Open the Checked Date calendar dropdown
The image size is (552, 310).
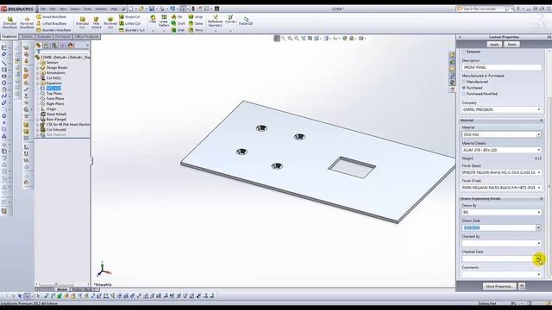click(x=538, y=258)
